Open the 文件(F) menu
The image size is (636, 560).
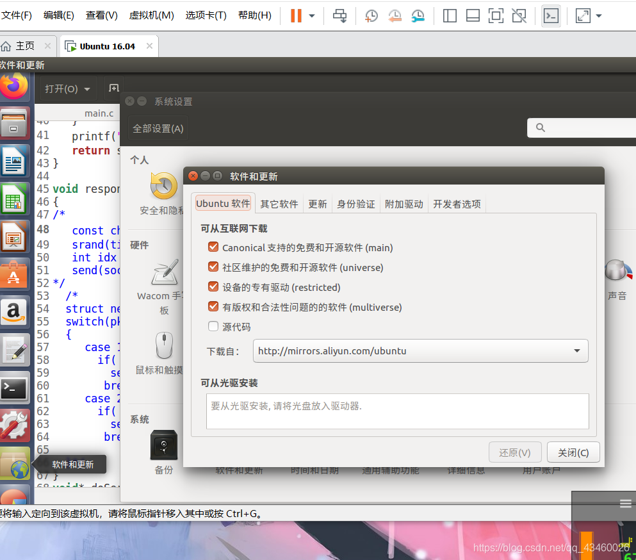click(x=16, y=15)
